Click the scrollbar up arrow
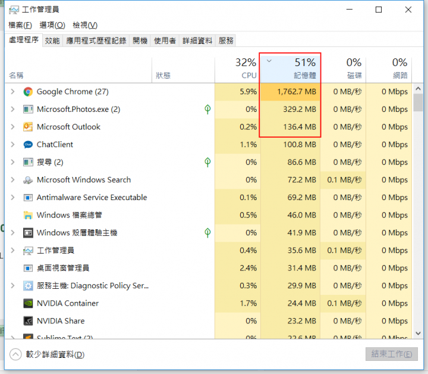Image resolution: width=428 pixels, height=374 pixels. coord(418,89)
